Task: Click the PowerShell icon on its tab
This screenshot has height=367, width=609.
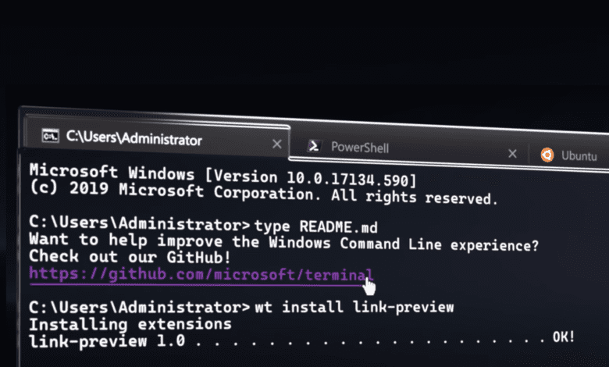Action: [313, 146]
